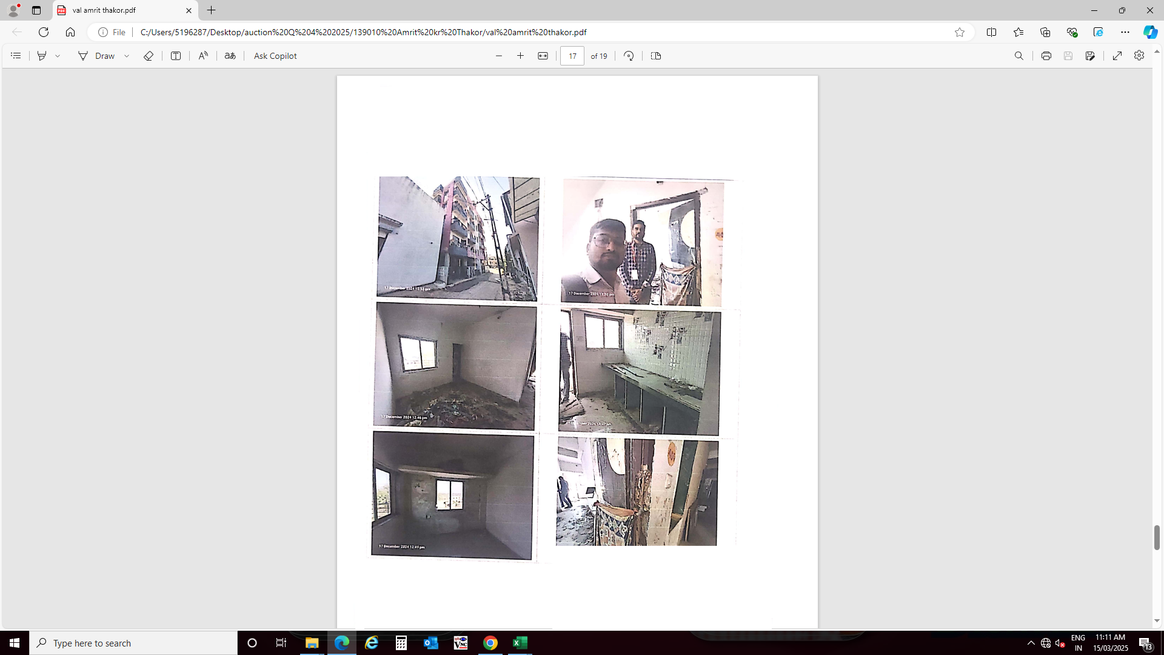Print the PDF document
Image resolution: width=1164 pixels, height=655 pixels.
click(x=1046, y=56)
